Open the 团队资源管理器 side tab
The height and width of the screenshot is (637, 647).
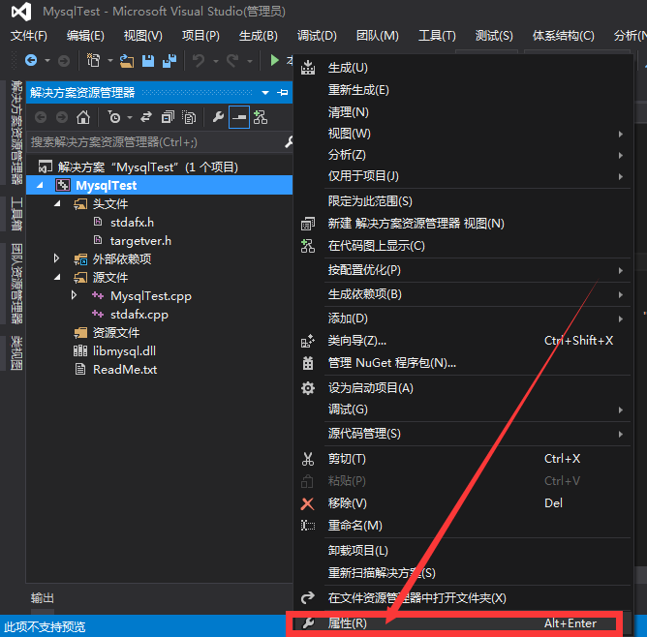tap(16, 284)
